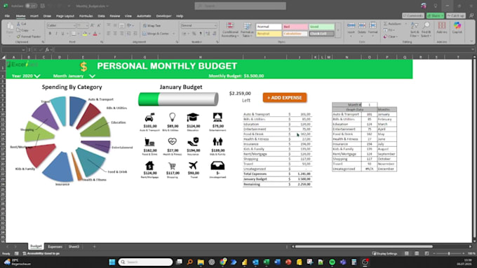Click the Paste clipboard icon
Viewport: 477px width, 268px height.
(10, 28)
